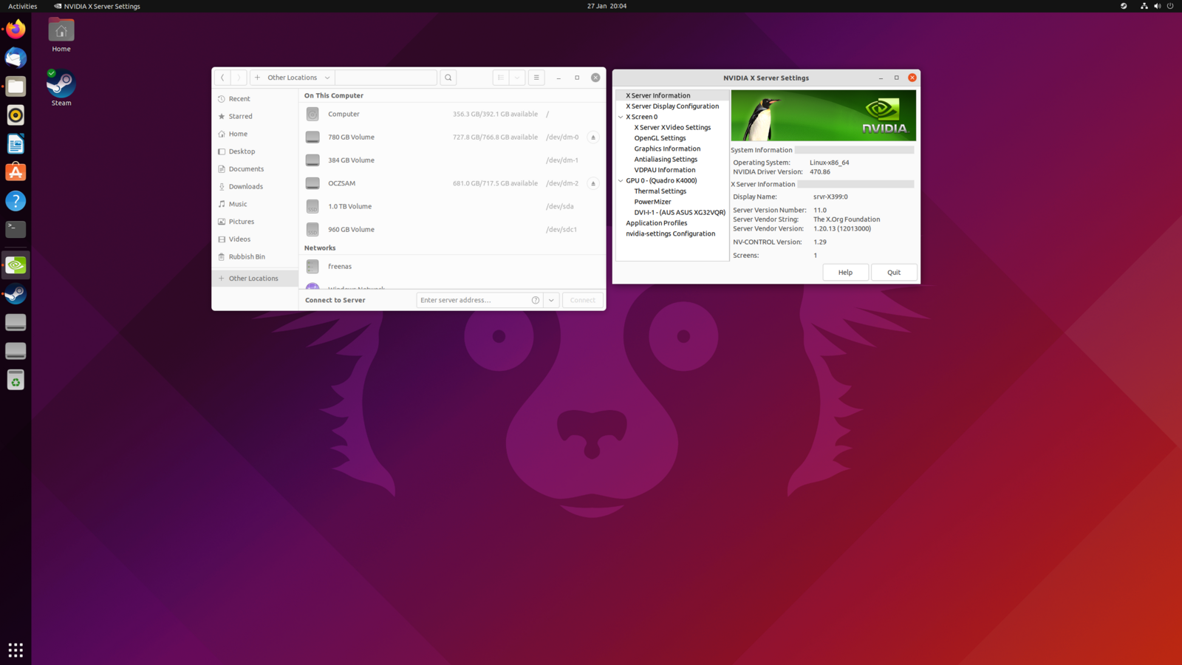Open the Steam desktop shortcut
Viewport: 1182px width, 665px height.
[x=61, y=87]
